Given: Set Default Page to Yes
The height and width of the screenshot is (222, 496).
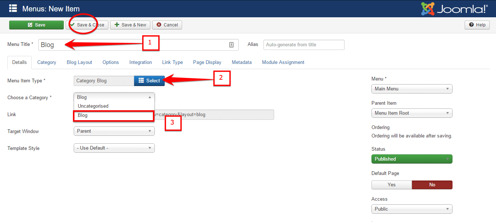Looking at the screenshot, I should click(391, 185).
